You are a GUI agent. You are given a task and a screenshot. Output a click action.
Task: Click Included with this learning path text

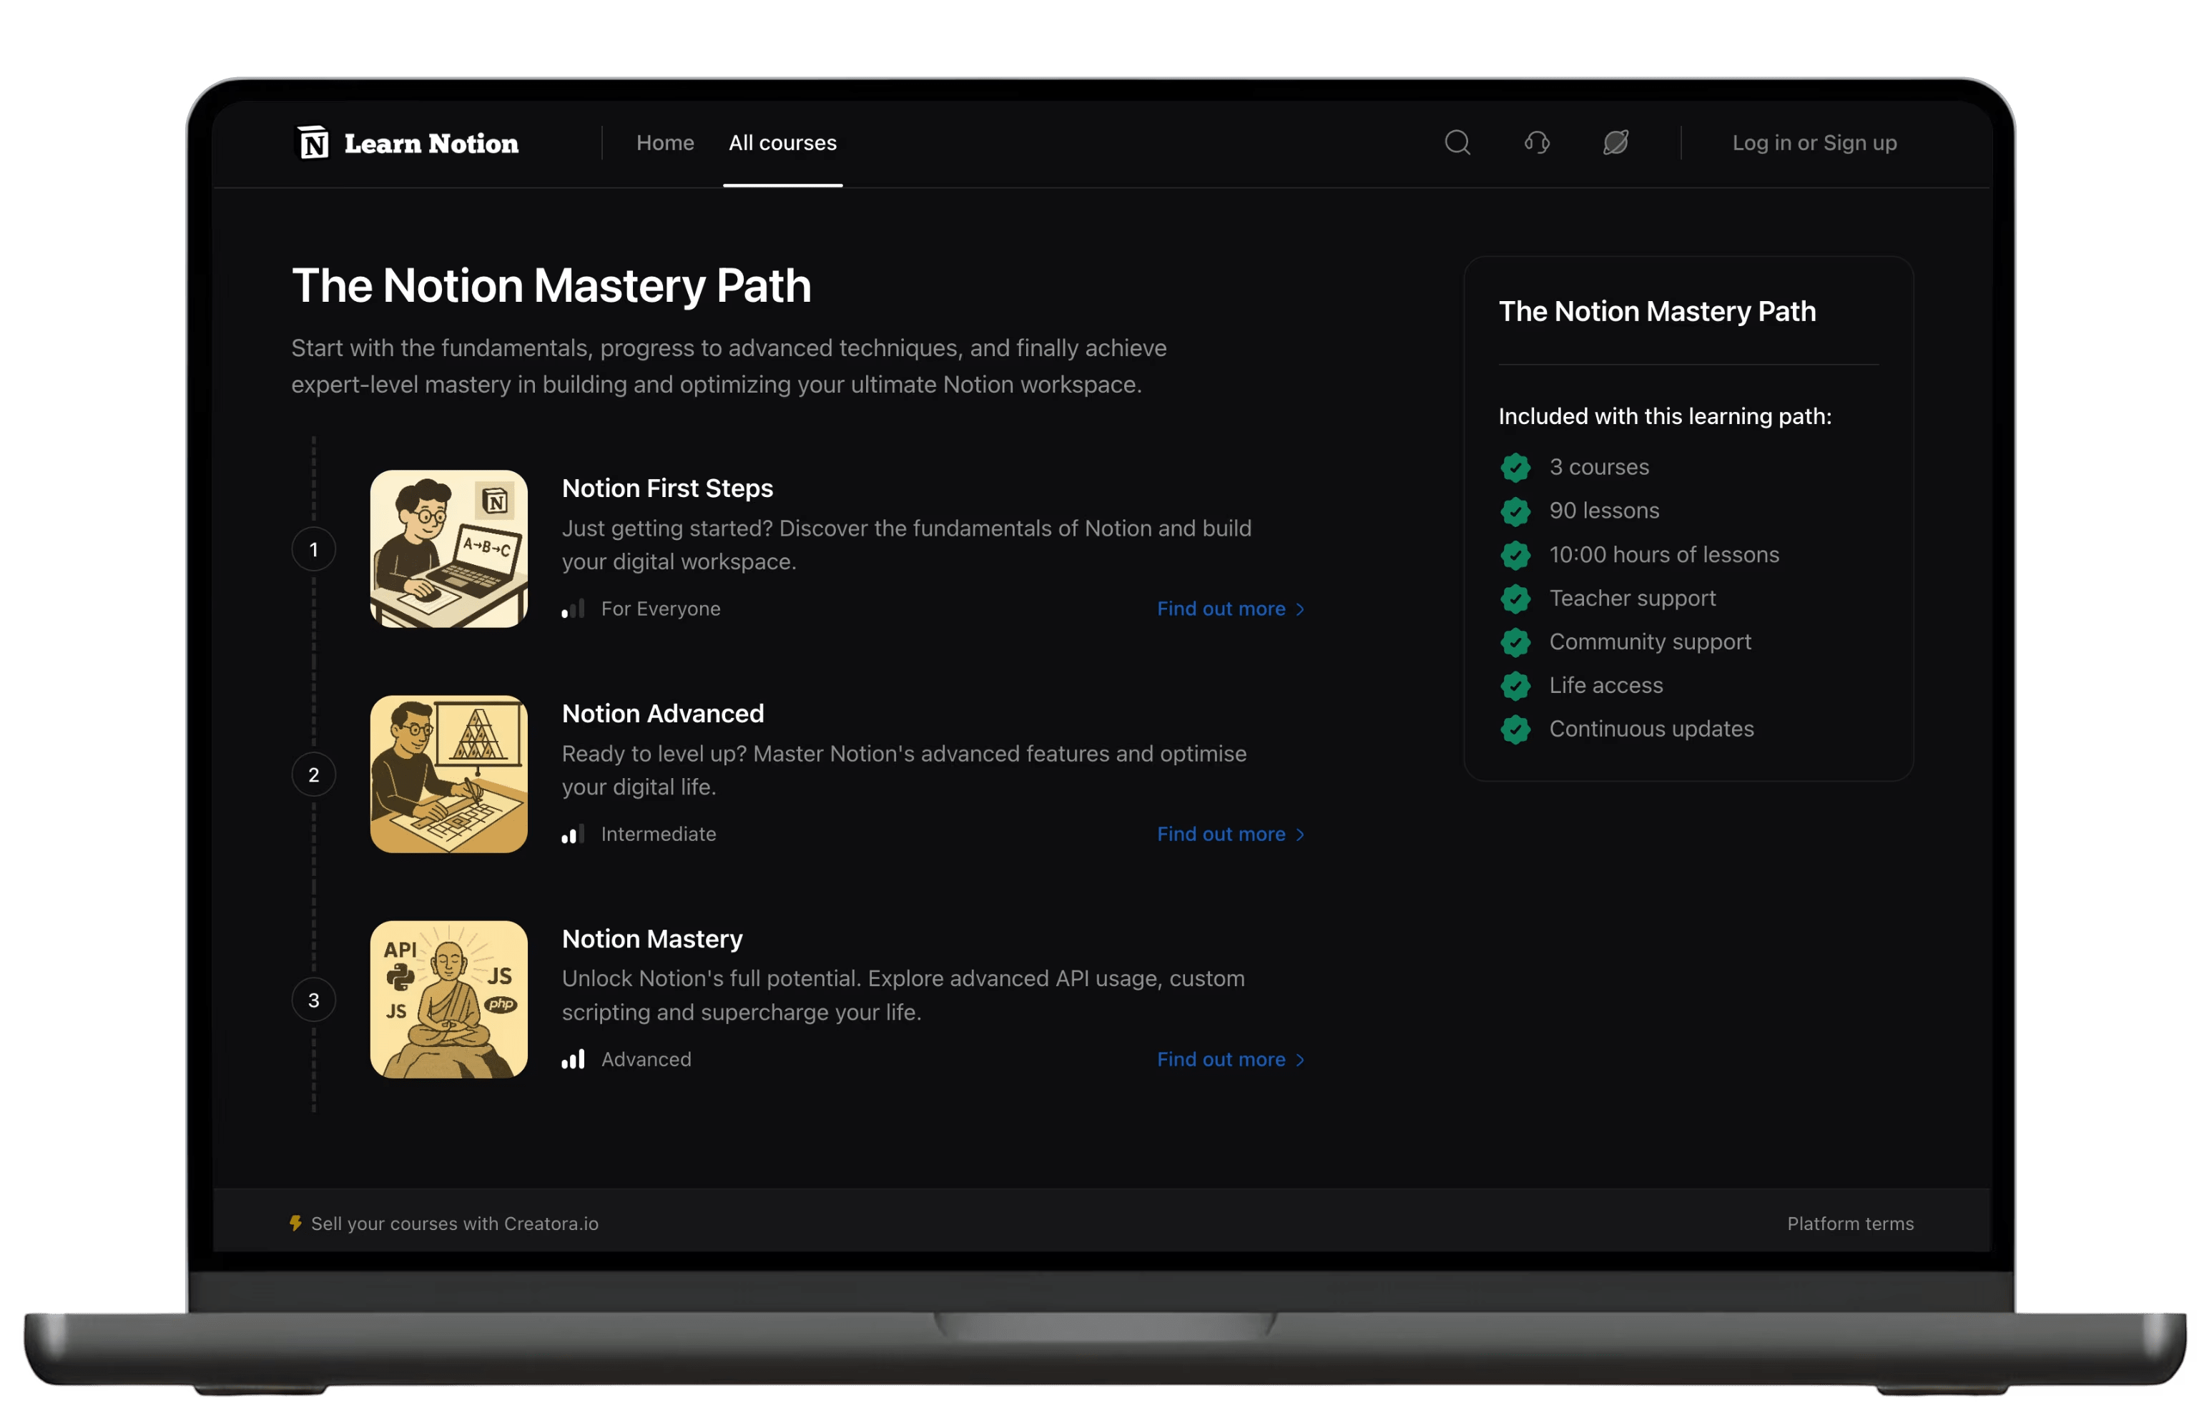[x=1665, y=416]
